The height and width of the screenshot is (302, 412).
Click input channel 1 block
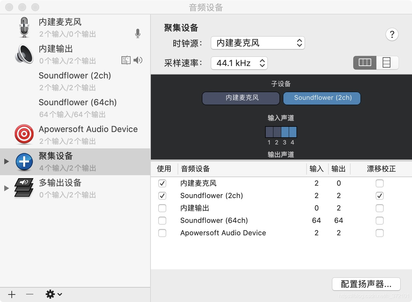tap(269, 132)
